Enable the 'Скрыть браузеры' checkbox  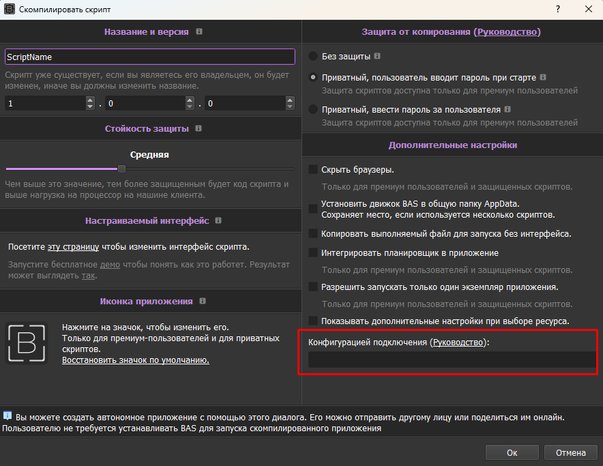click(313, 170)
